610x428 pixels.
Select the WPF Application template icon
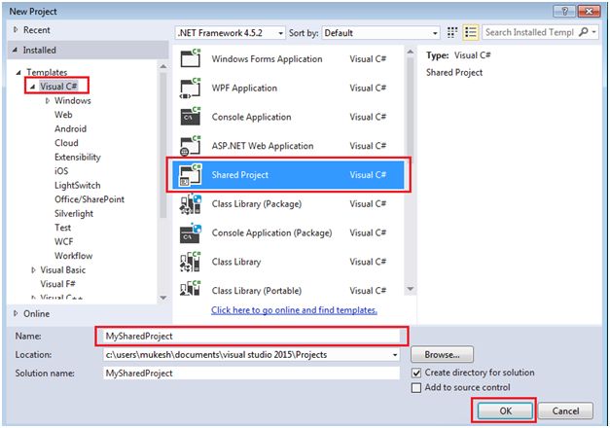coord(191,88)
